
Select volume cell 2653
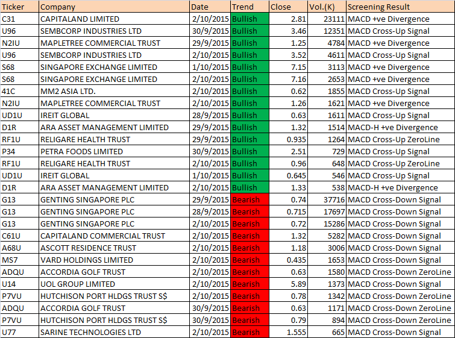pyautogui.click(x=327, y=79)
